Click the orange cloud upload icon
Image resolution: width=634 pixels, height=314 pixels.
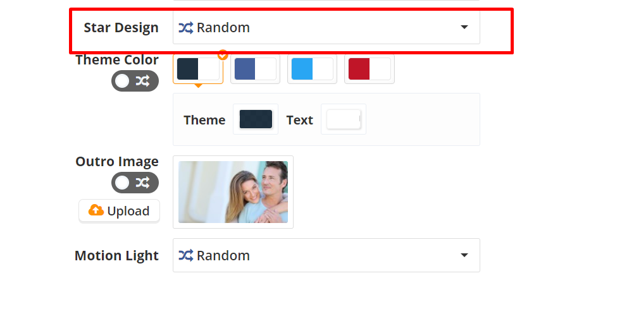(96, 210)
